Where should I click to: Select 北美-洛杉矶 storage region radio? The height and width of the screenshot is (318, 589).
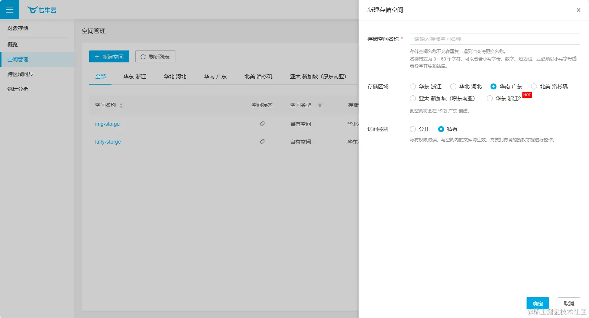click(534, 86)
